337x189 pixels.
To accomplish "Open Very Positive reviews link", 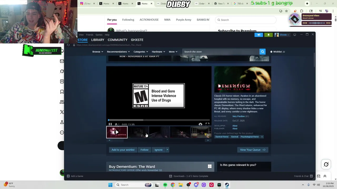I will pyautogui.click(x=239, y=116).
